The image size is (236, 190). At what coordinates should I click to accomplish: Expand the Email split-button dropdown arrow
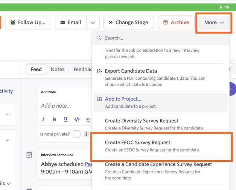click(x=93, y=23)
